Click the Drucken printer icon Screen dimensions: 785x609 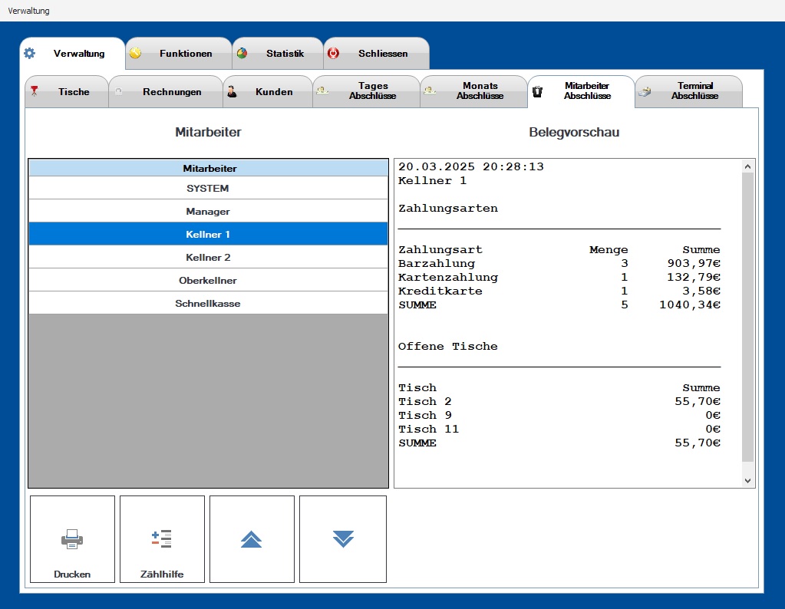click(72, 540)
